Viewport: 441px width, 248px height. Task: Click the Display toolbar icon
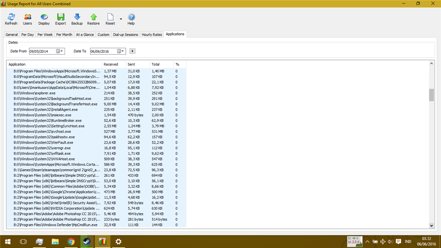44,19
